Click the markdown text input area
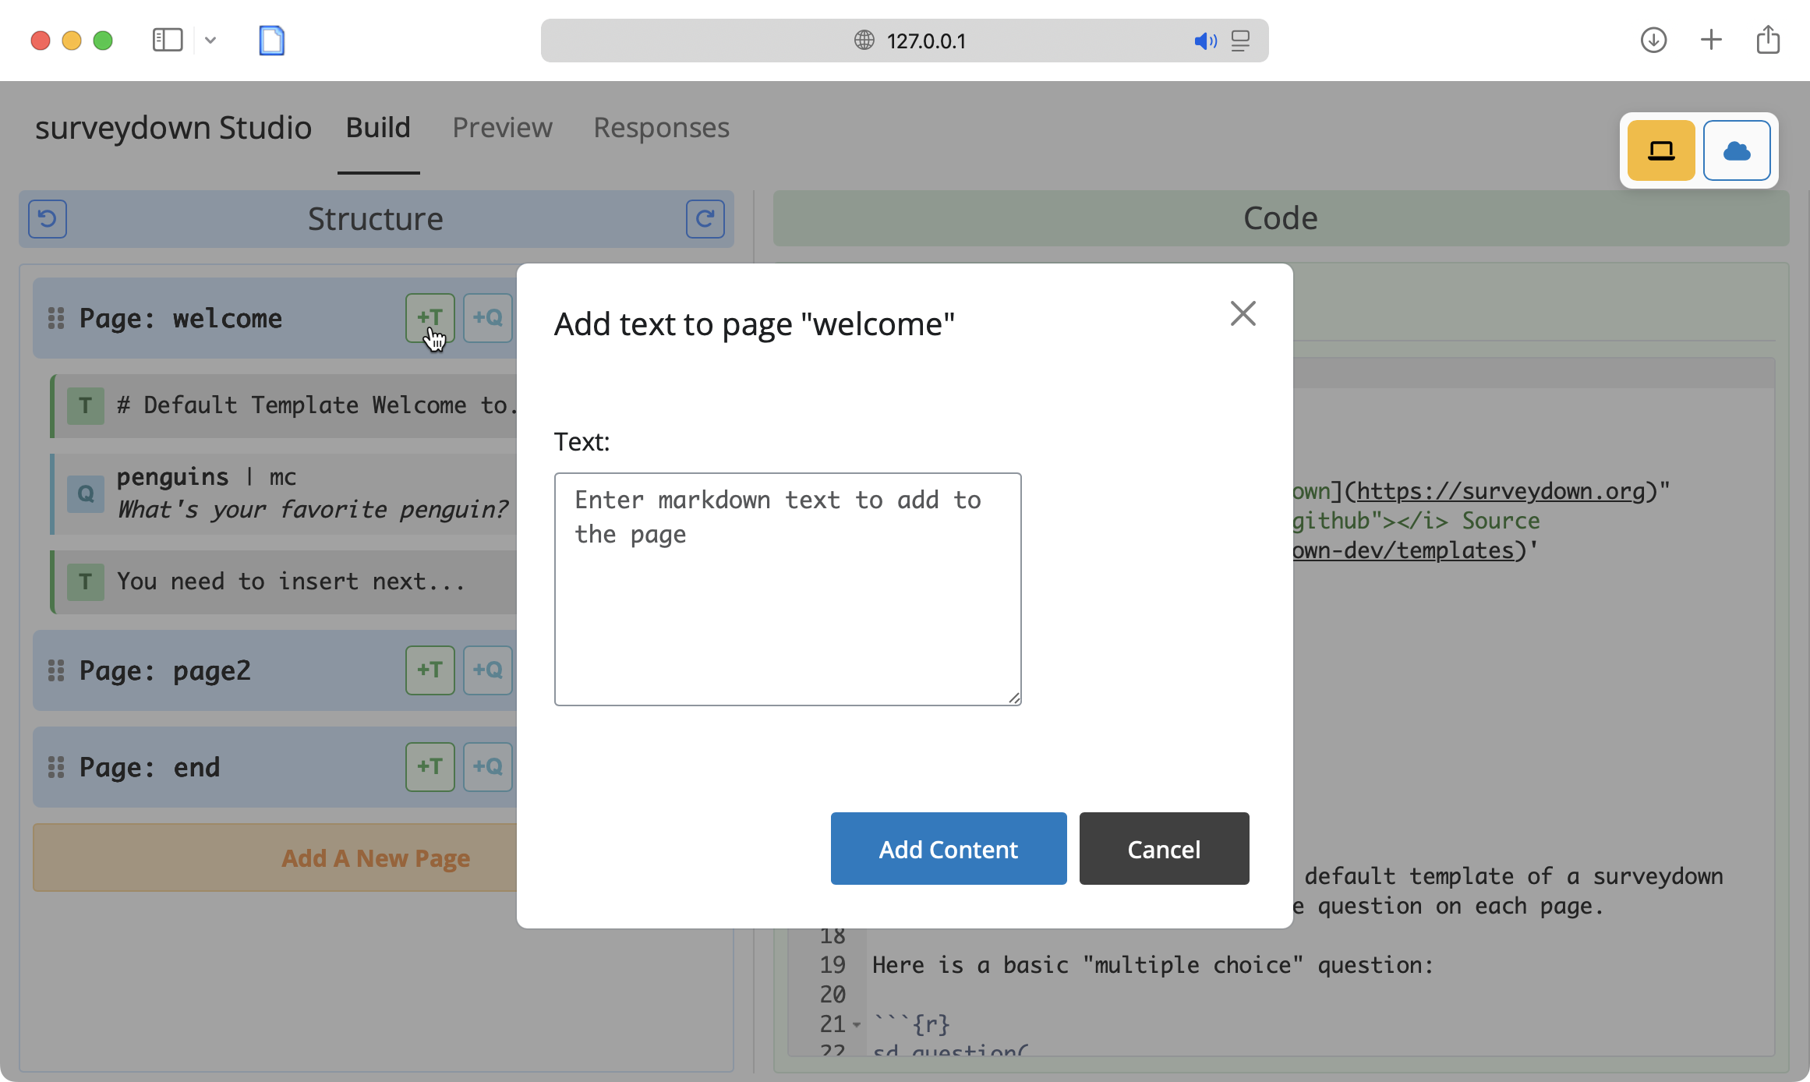 pyautogui.click(x=787, y=589)
